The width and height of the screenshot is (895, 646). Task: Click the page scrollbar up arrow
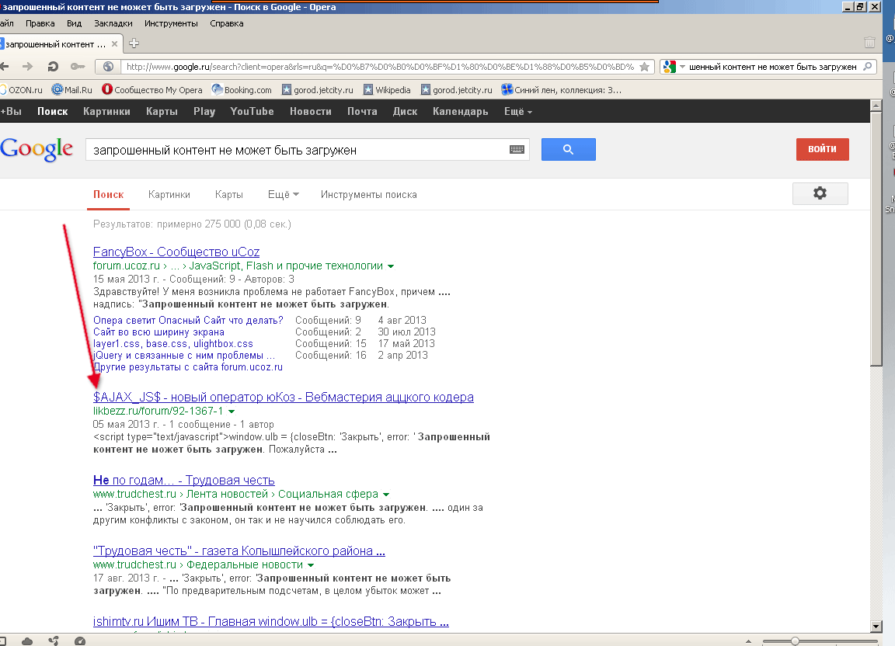[876, 106]
